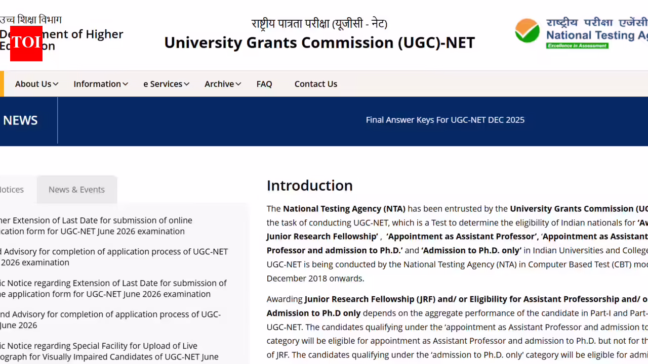648x364 pixels.
Task: Open the FAQ page
Action: 264,84
